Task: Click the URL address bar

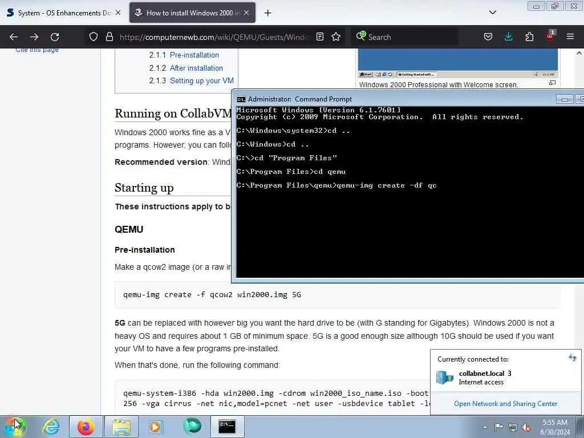Action: click(x=214, y=37)
